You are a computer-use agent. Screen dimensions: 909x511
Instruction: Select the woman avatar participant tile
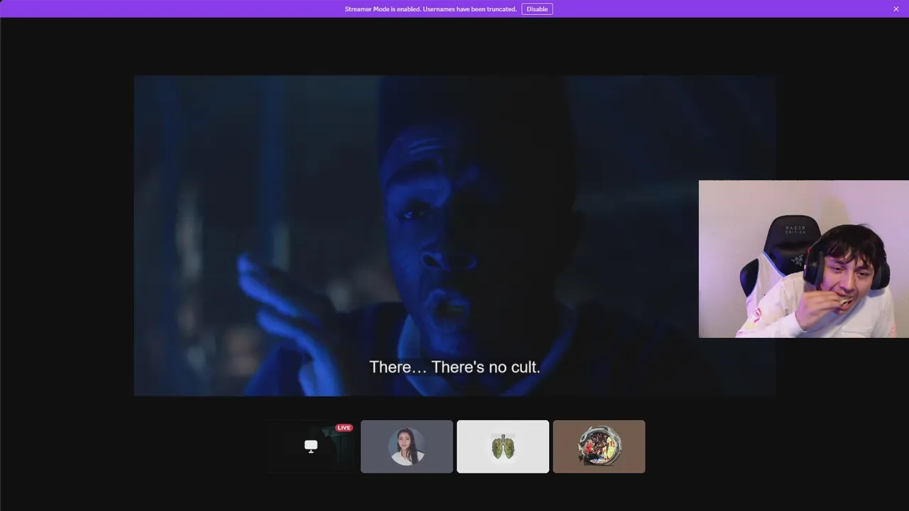coord(407,446)
